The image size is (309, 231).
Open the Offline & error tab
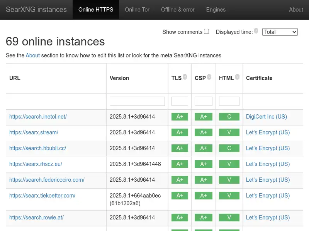pos(178,10)
